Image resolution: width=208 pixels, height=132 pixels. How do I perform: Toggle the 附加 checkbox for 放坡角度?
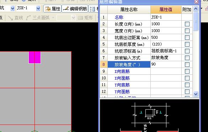[x=187, y=65]
